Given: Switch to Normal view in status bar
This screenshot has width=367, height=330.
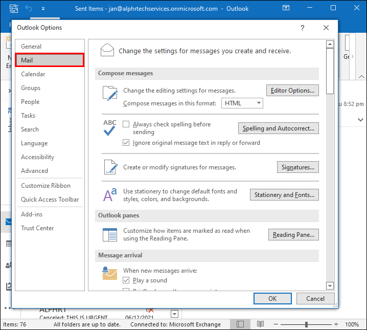Looking at the screenshot, I should 240,324.
